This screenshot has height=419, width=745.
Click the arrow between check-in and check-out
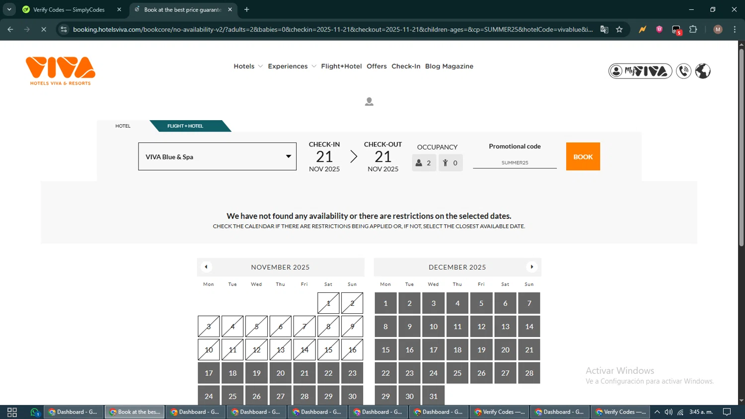click(x=354, y=157)
